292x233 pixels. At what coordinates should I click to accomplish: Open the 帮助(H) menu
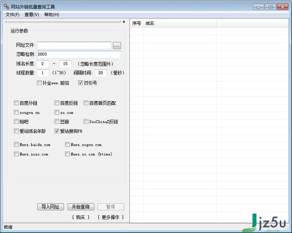point(52,15)
